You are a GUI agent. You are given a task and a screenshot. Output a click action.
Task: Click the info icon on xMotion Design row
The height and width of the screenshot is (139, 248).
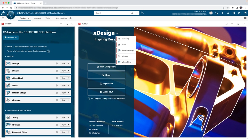pos(57,93)
